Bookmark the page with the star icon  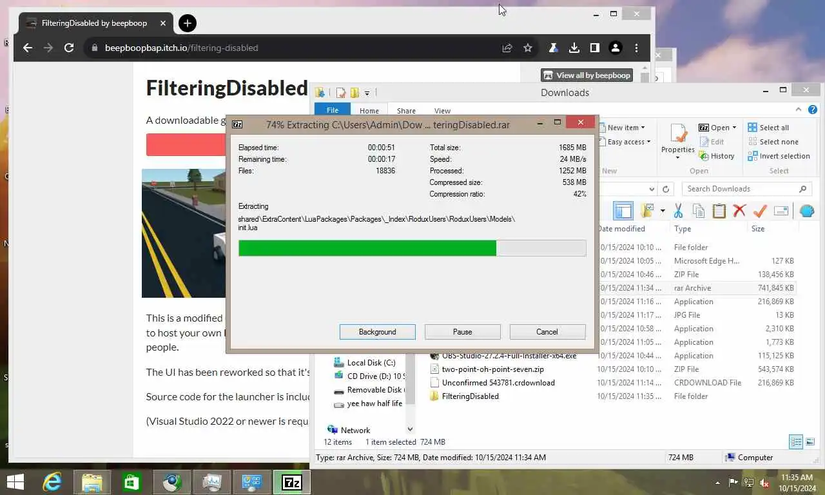pos(528,48)
